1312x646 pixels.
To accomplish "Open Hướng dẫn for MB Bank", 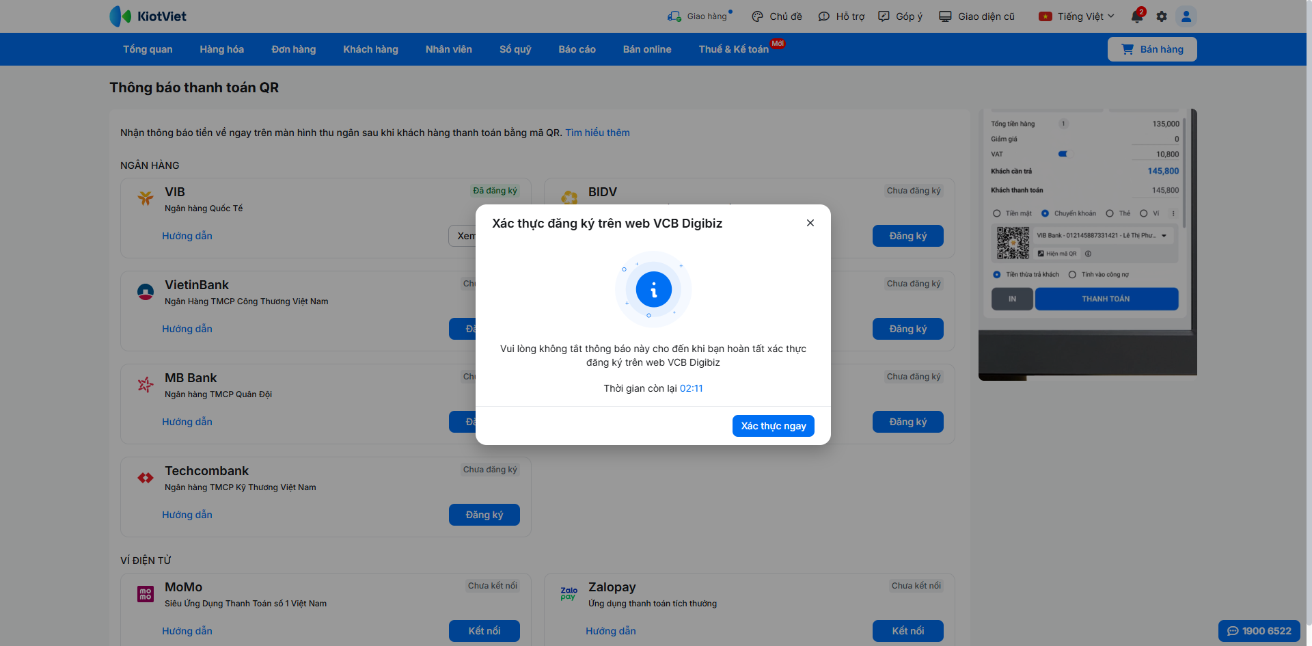I will coord(187,422).
